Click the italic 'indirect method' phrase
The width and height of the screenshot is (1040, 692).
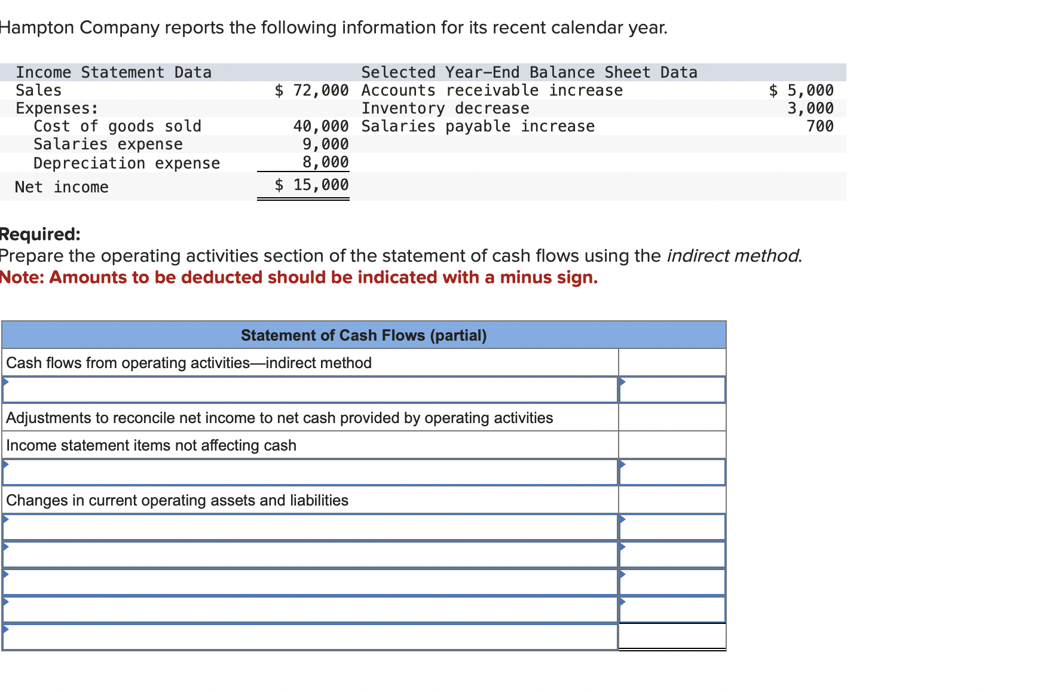click(x=734, y=256)
